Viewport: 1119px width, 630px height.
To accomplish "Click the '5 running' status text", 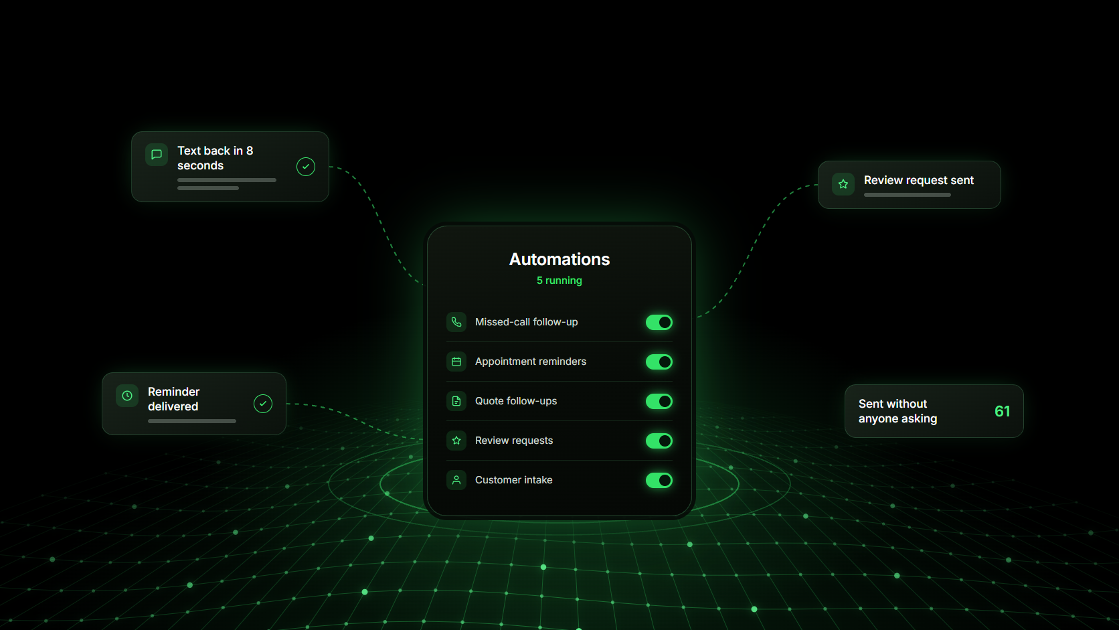I will [x=559, y=281].
